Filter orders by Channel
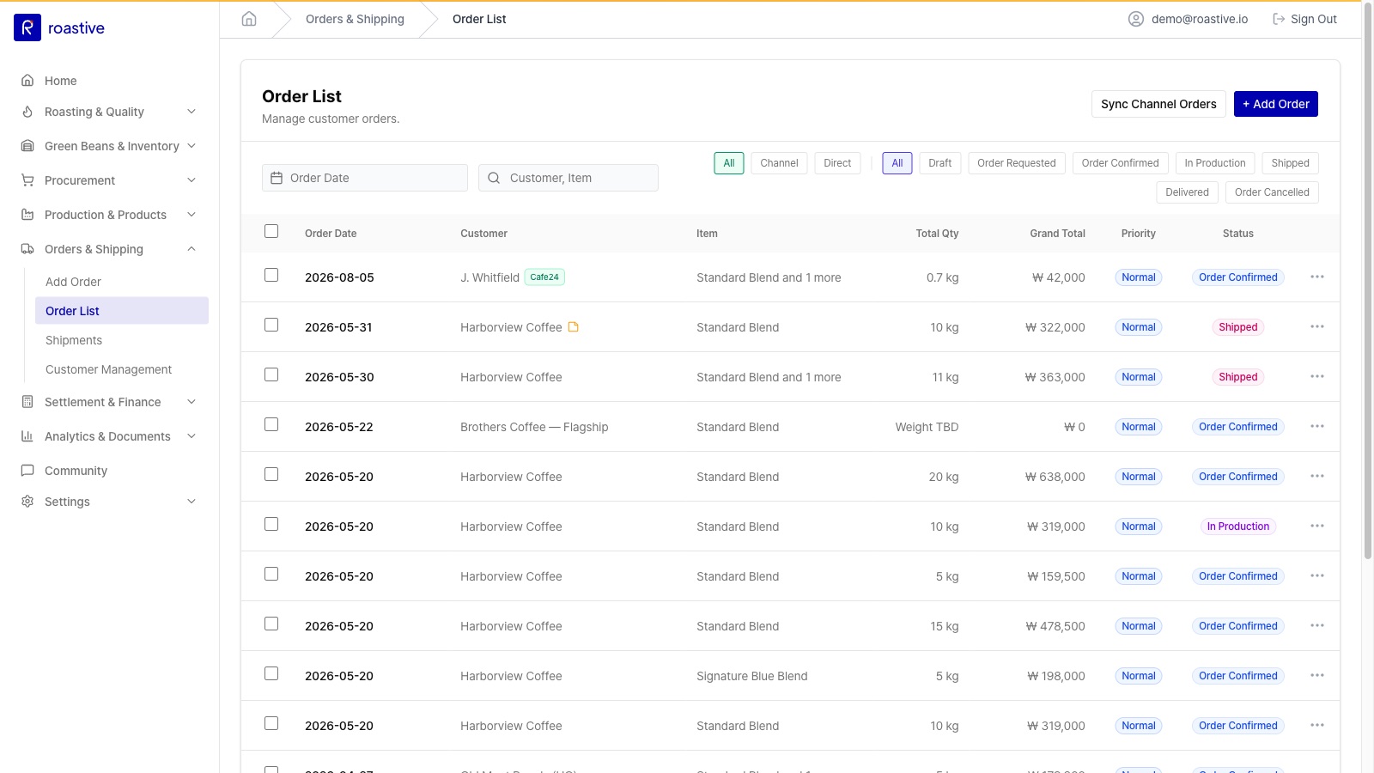1374x773 pixels. pos(779,163)
